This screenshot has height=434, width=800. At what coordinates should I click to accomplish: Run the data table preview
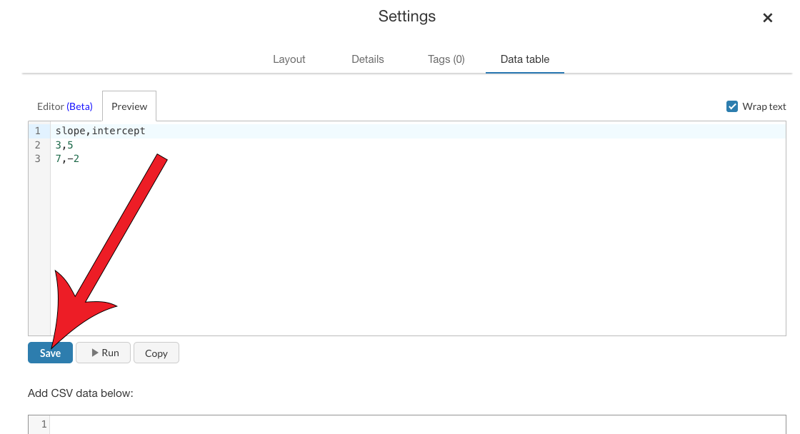[x=103, y=352]
